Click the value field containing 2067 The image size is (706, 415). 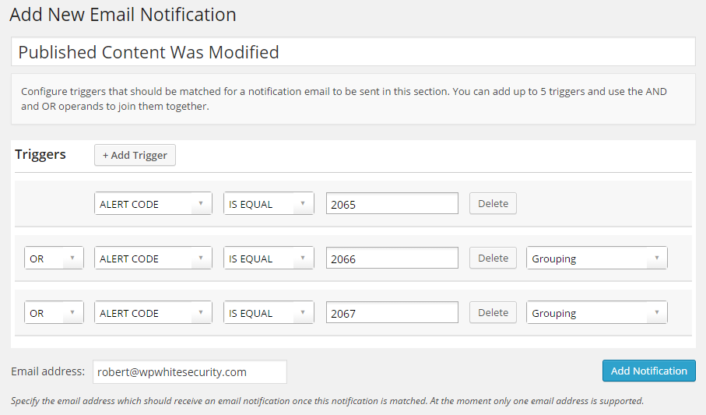pyautogui.click(x=392, y=313)
